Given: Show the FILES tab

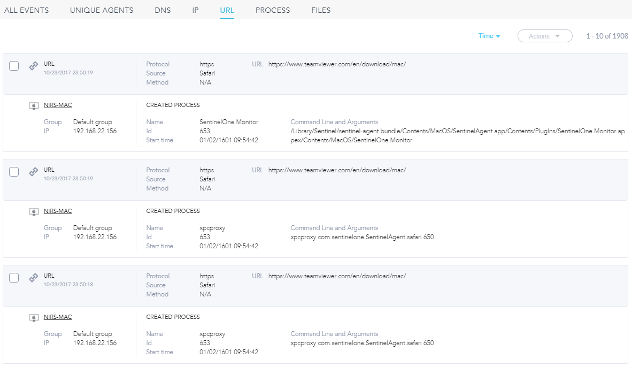Looking at the screenshot, I should [321, 10].
